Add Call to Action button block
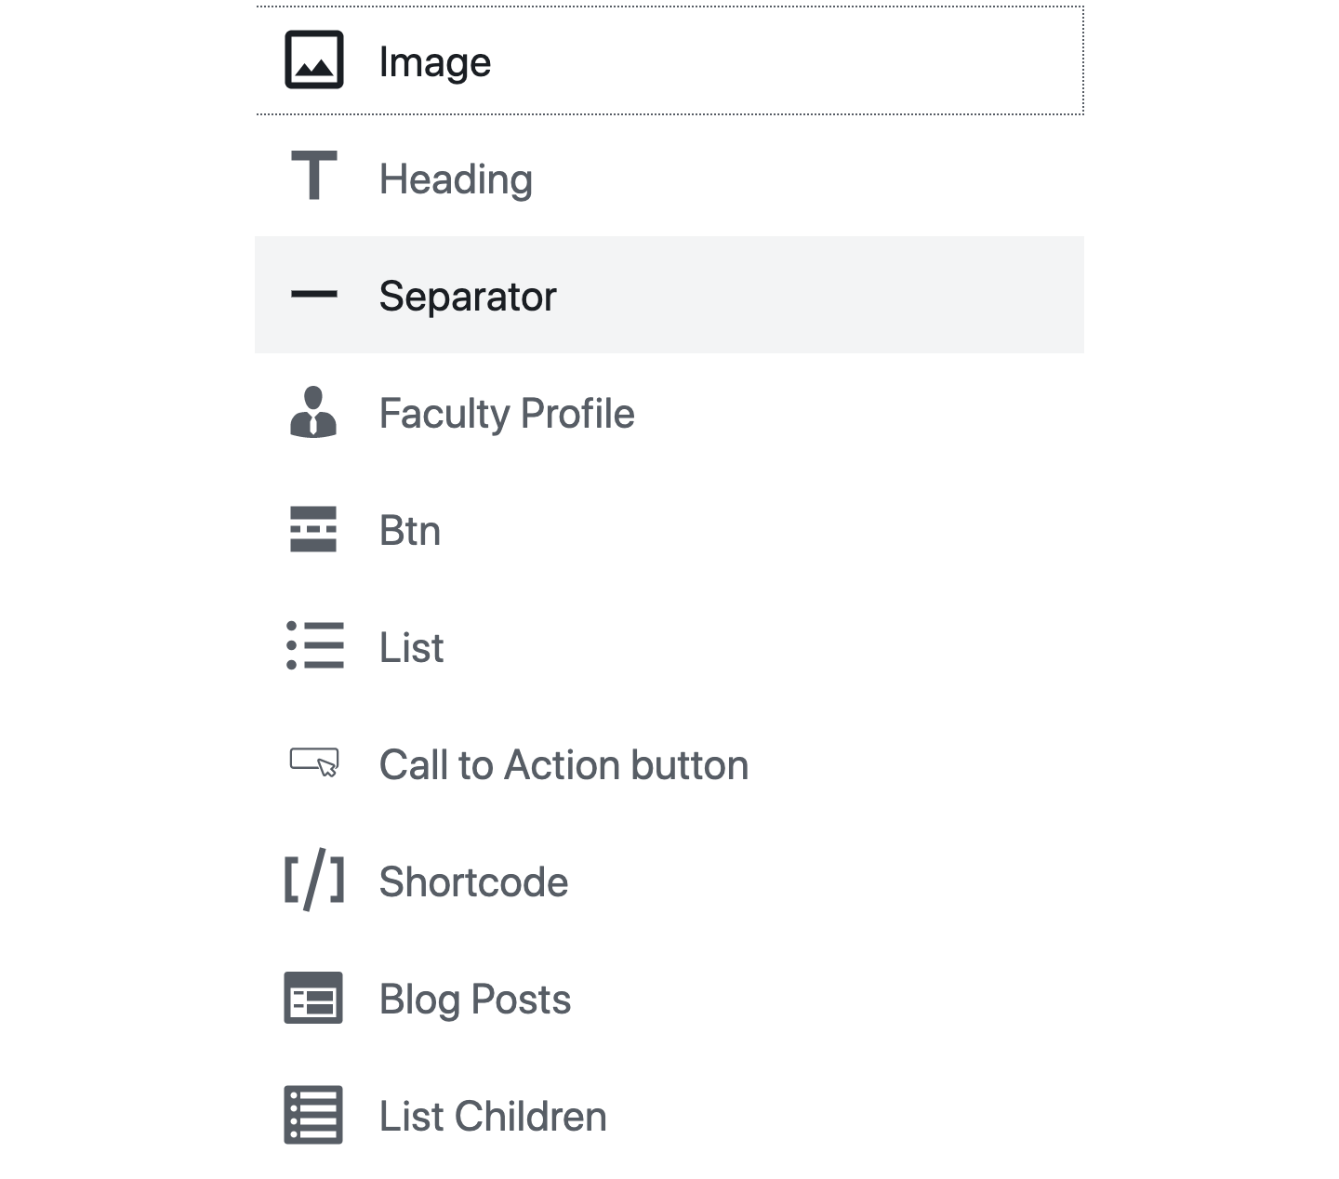The image size is (1339, 1179). click(563, 765)
